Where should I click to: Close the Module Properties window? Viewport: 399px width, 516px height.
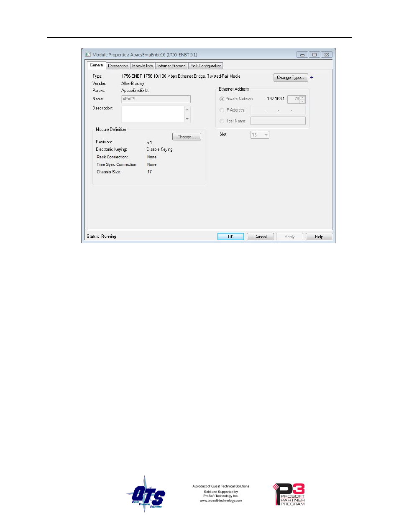327,55
